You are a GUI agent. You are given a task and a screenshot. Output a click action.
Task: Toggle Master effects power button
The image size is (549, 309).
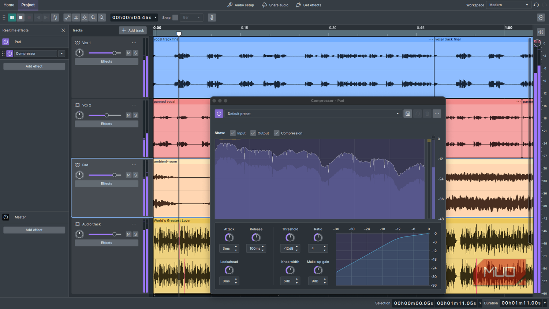point(5,217)
